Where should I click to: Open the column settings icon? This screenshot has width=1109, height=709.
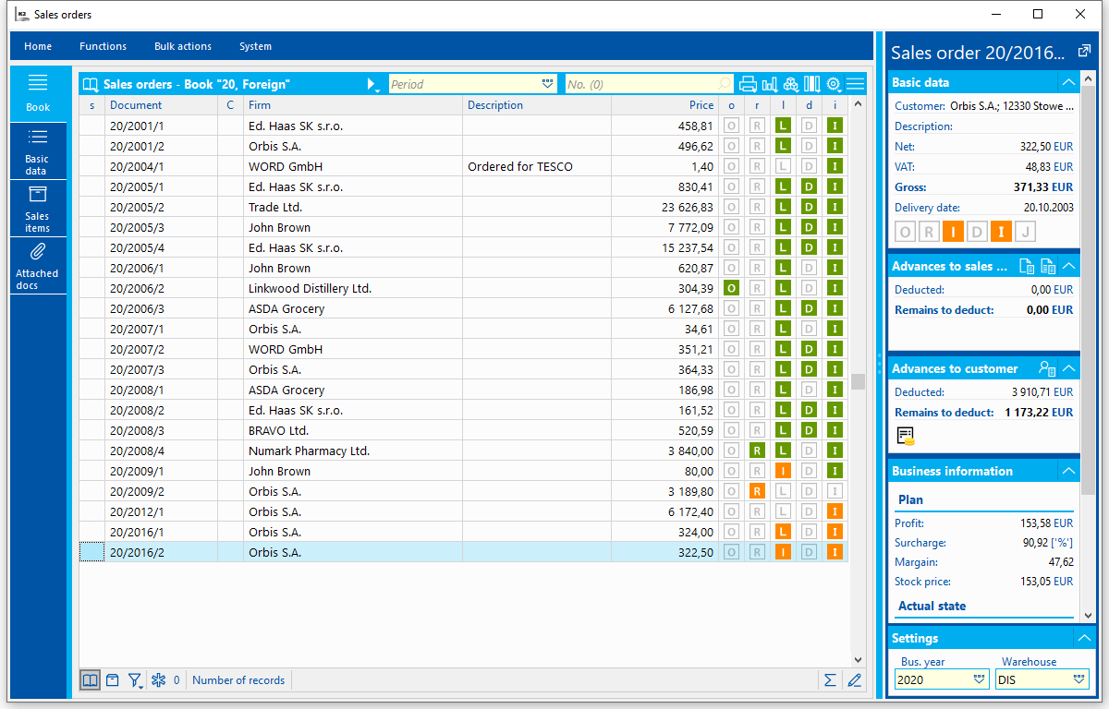coord(811,84)
